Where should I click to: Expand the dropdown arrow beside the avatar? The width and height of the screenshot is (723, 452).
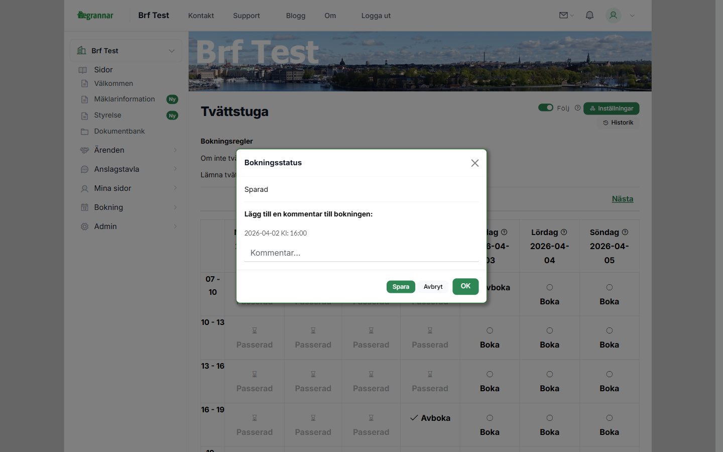pos(632,16)
